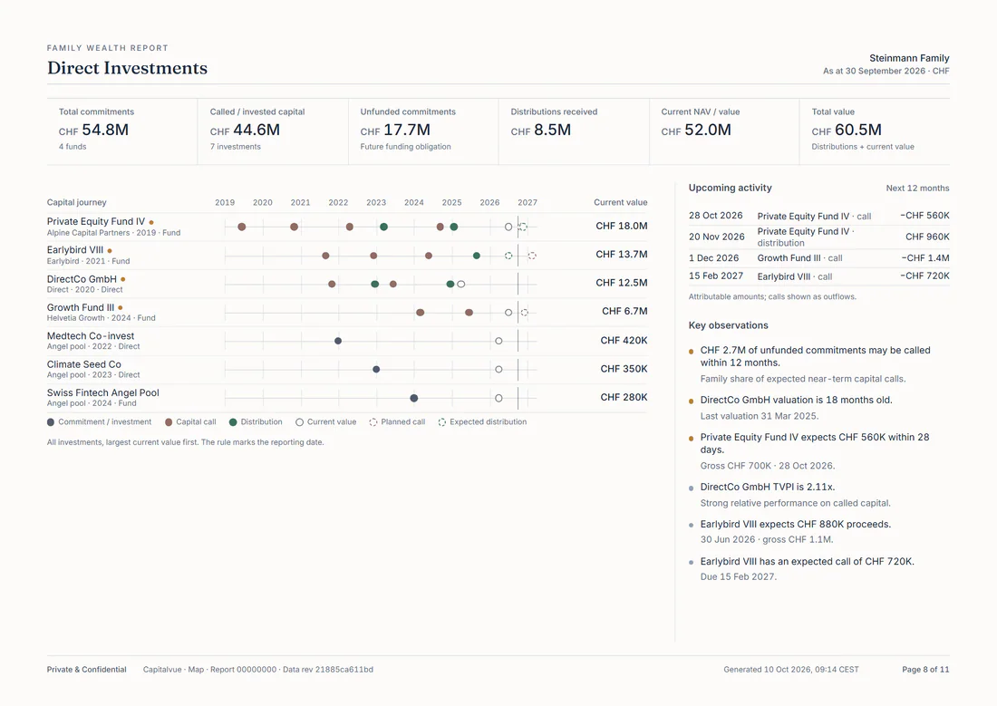Screen dimensions: 997x706
Task: Click the 'CHF 6.7M' current value cell
Action: (x=624, y=311)
